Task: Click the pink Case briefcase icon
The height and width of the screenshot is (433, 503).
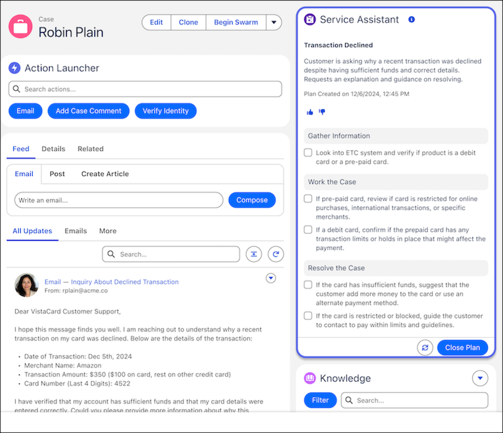Action: [21, 26]
